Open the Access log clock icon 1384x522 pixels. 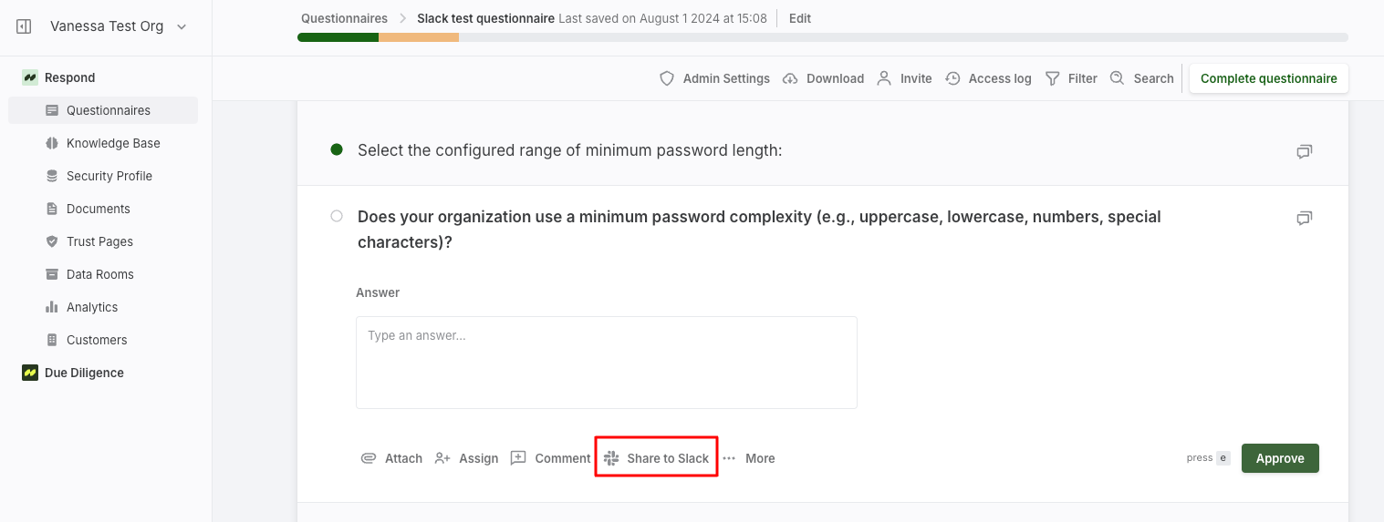952,78
